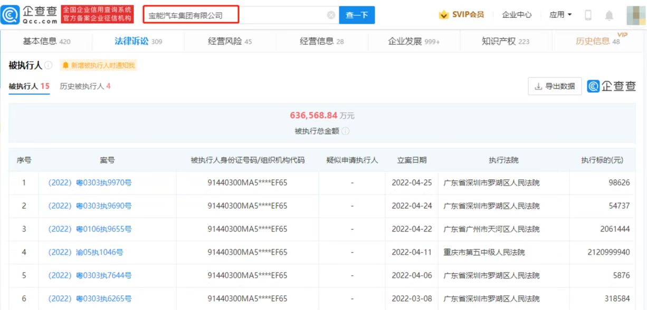Click amount 98626
647x310 pixels.
pyautogui.click(x=620, y=183)
